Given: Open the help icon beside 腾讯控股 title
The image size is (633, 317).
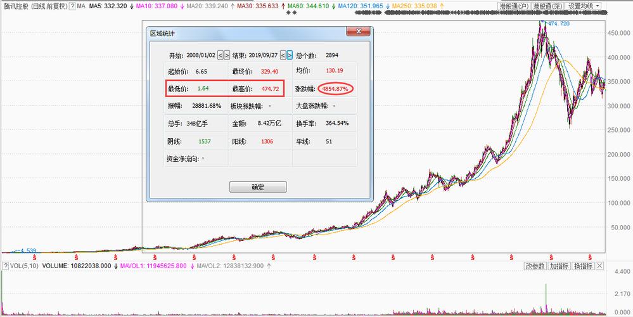Looking at the screenshot, I should [x=73, y=6].
